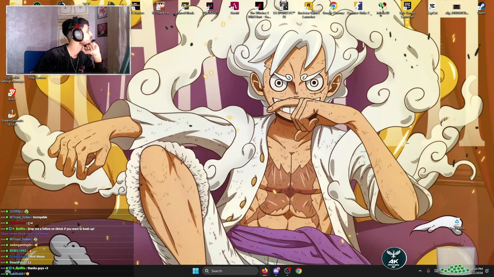Click the taskbar Search box

(230, 271)
